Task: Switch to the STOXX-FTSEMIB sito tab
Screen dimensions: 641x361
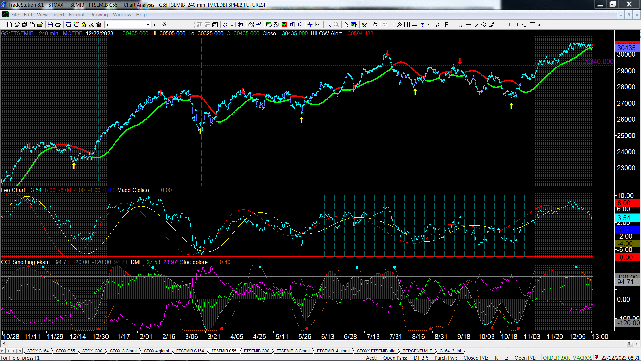Action: [x=376, y=351]
